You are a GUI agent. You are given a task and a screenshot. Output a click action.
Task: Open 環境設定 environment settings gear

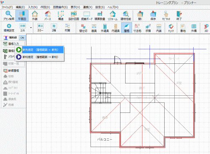9,28
